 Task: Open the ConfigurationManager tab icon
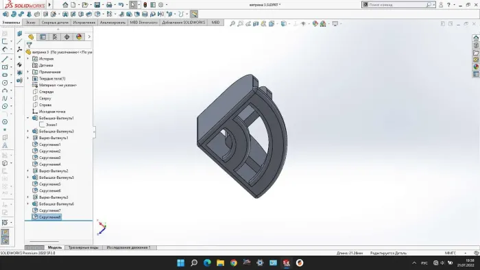click(55, 37)
